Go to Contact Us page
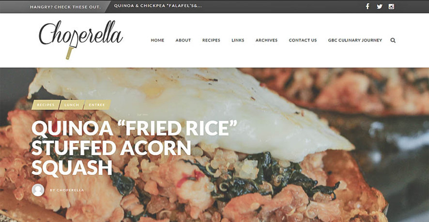429x222 pixels. tap(303, 40)
